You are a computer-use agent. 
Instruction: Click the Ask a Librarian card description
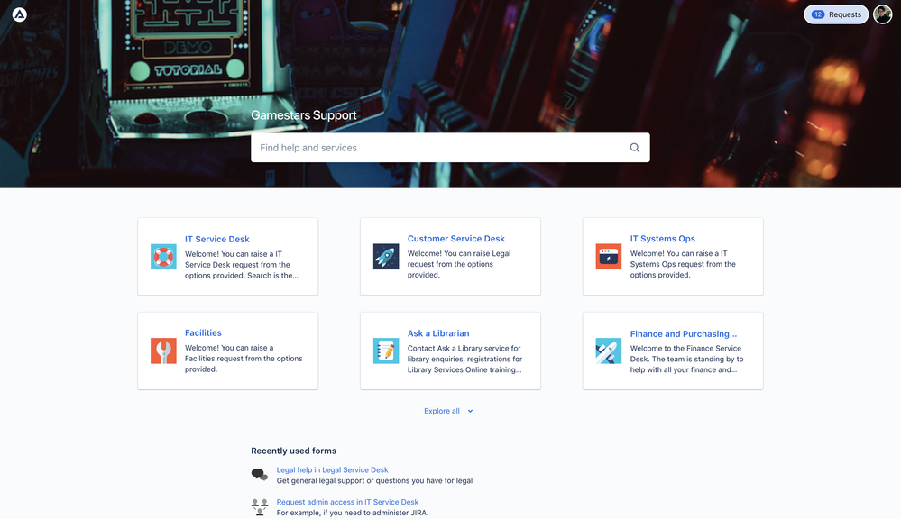click(464, 359)
